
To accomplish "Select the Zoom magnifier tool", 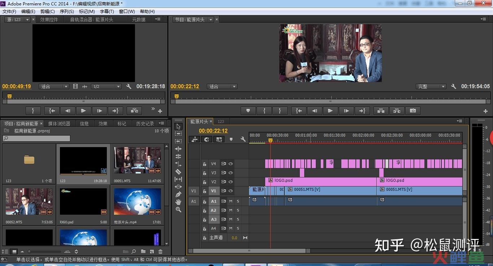I will pyautogui.click(x=178, y=210).
